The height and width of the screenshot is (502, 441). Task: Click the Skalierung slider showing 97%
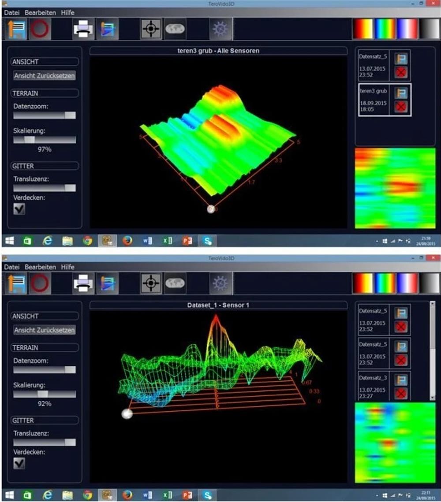click(x=44, y=140)
